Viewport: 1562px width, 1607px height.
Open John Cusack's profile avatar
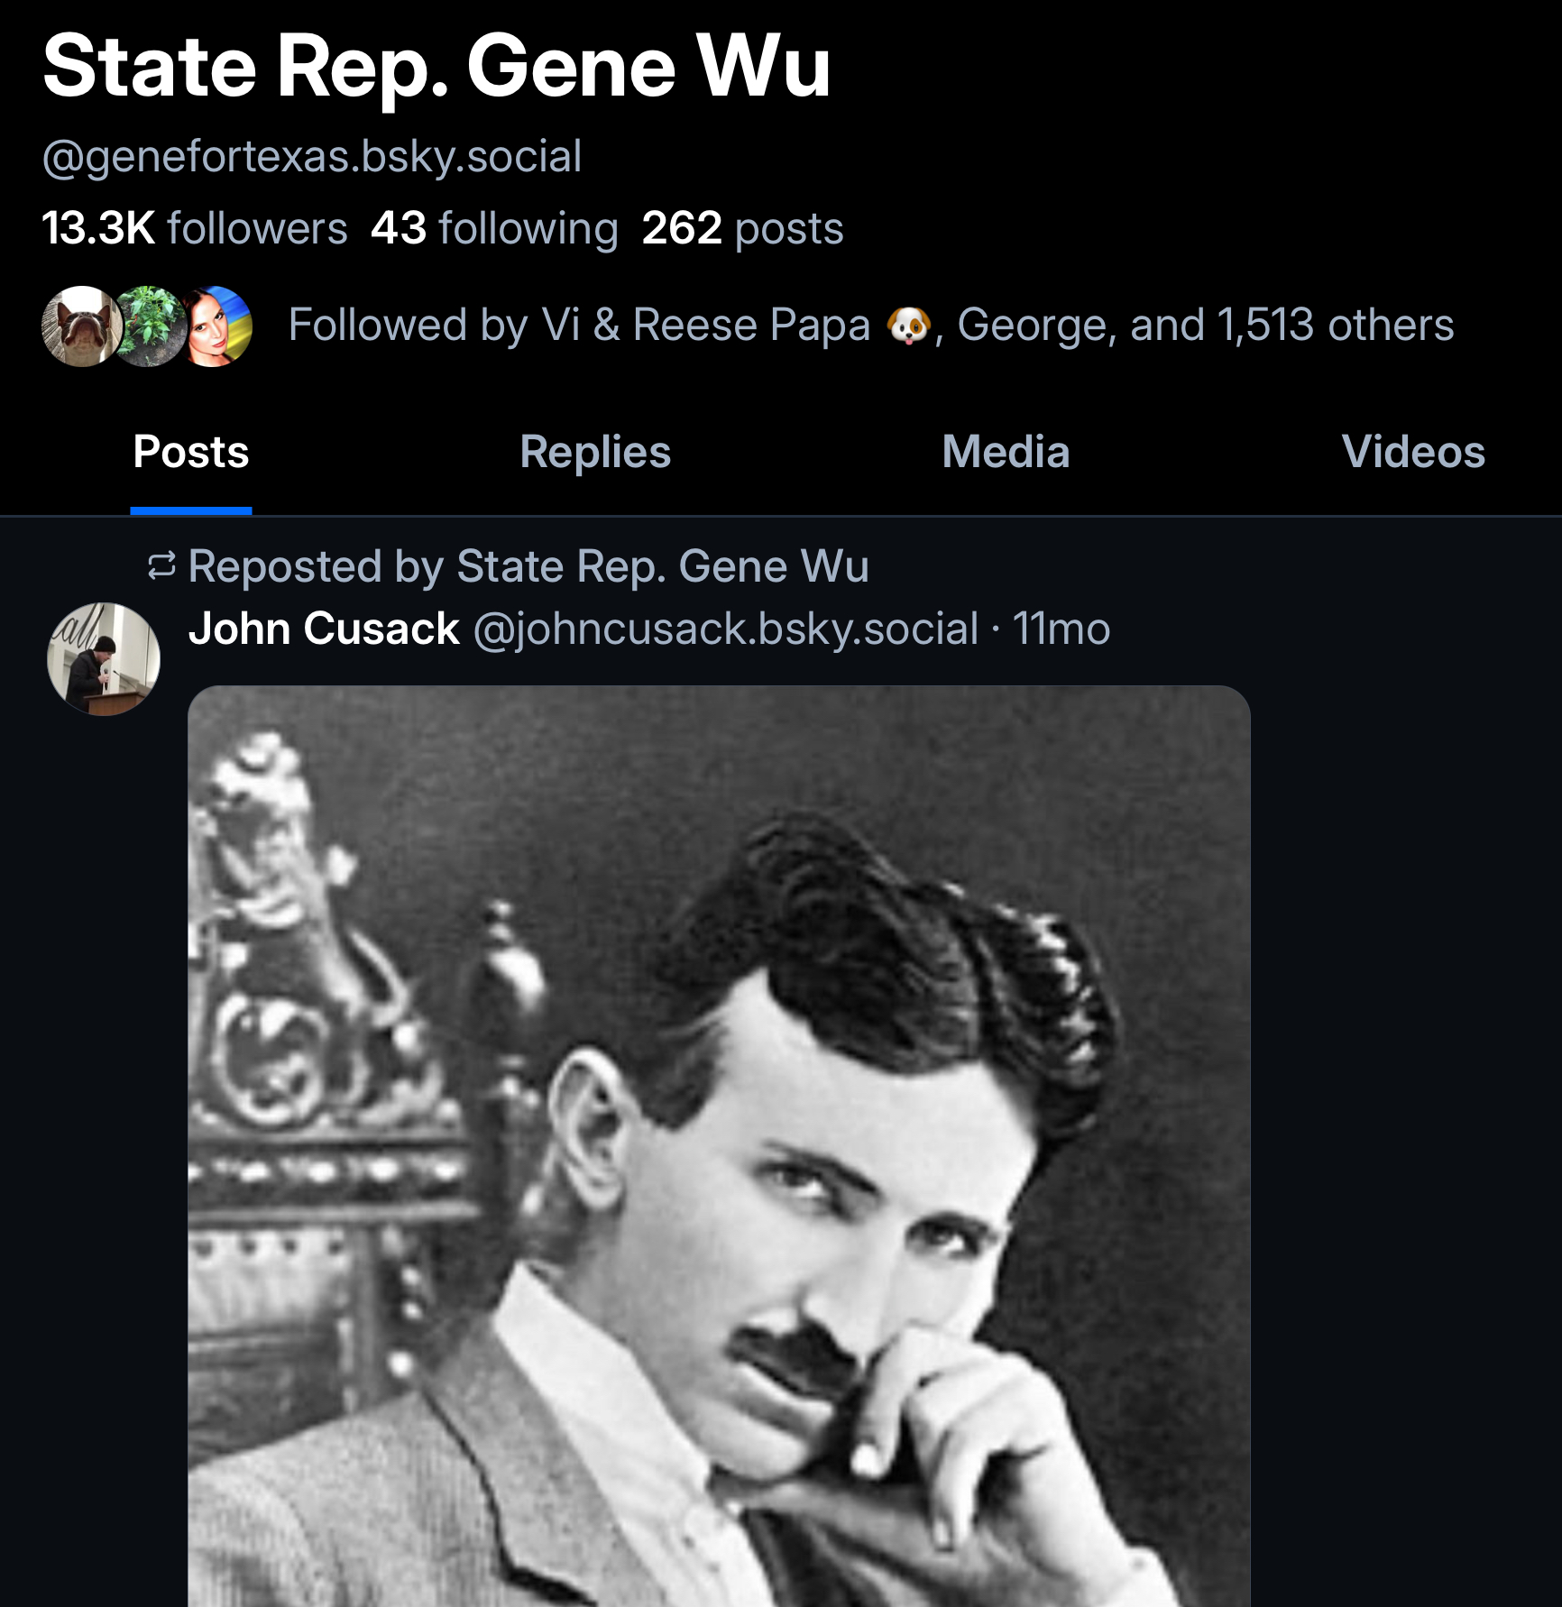pos(104,659)
